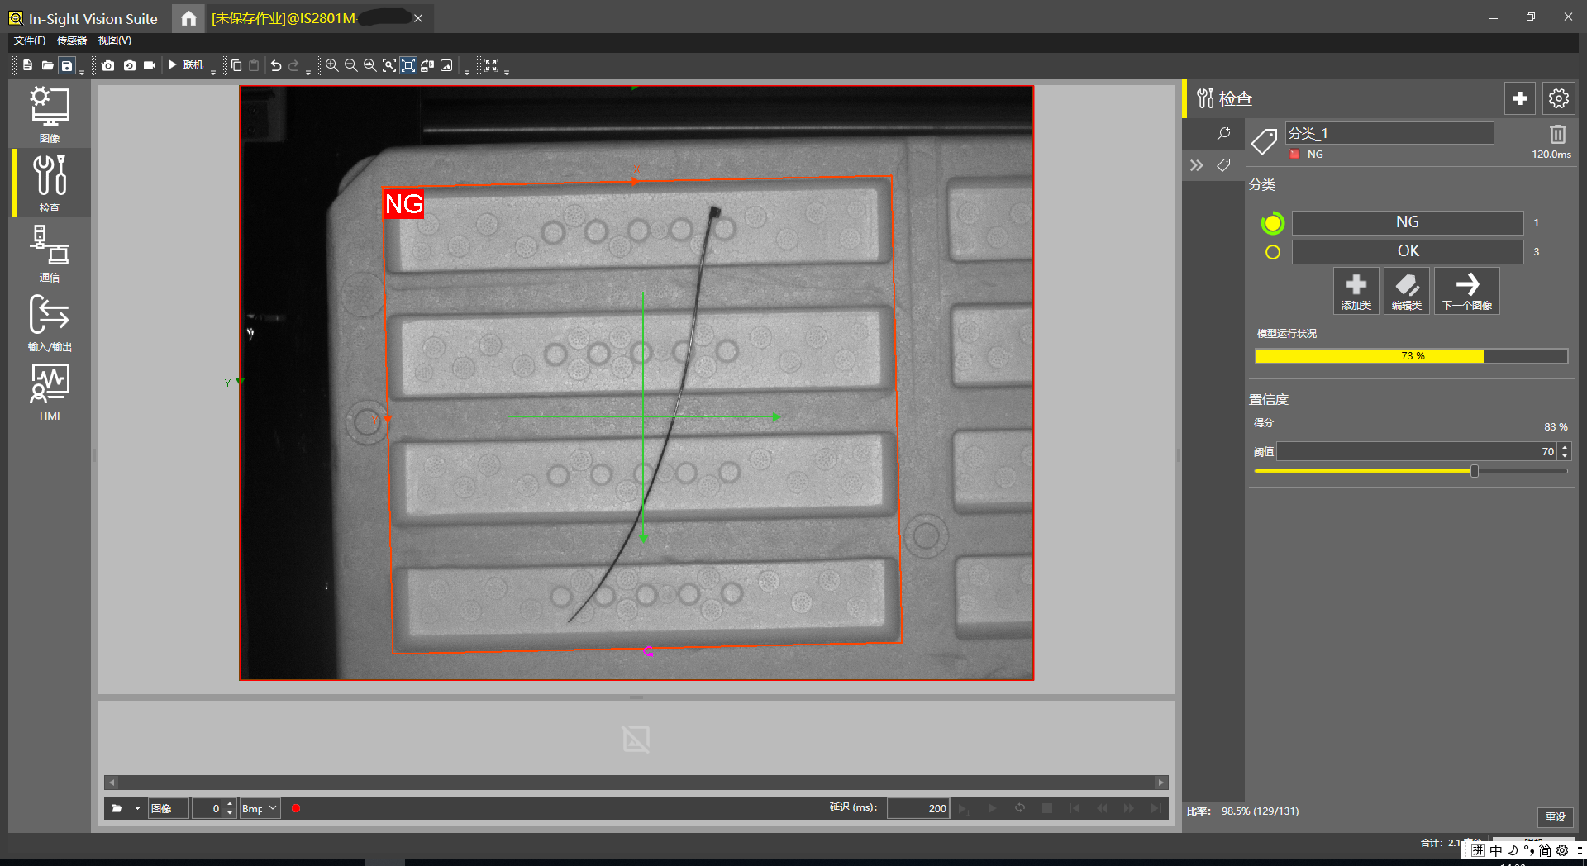Open the undo/redo toolbar overflow arrow
The image size is (1587, 866).
click(x=308, y=72)
